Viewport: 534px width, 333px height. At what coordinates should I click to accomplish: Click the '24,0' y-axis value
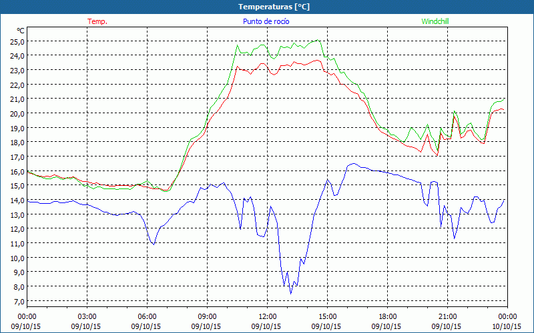coord(17,56)
